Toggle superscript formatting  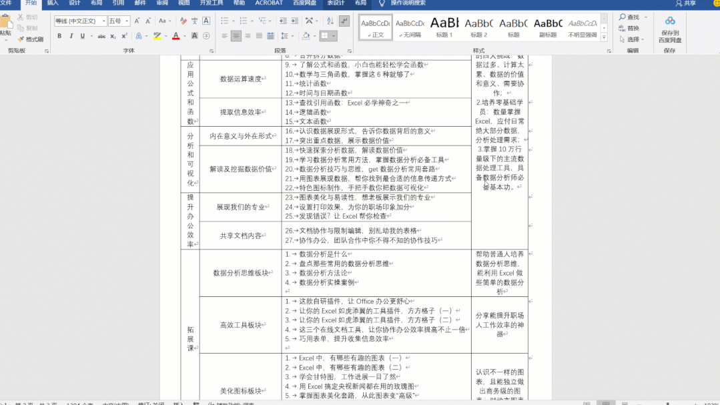[124, 36]
